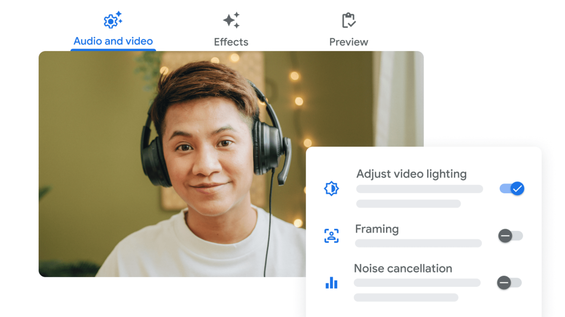Select the Framing person-frame icon

tap(332, 235)
